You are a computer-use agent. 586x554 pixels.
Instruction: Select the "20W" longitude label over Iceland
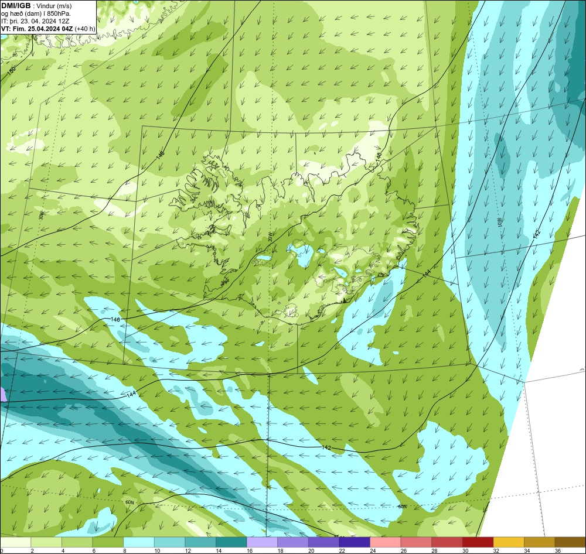[270, 237]
